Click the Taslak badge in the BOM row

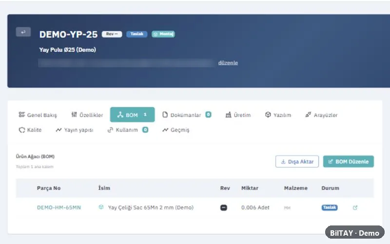coord(330,207)
